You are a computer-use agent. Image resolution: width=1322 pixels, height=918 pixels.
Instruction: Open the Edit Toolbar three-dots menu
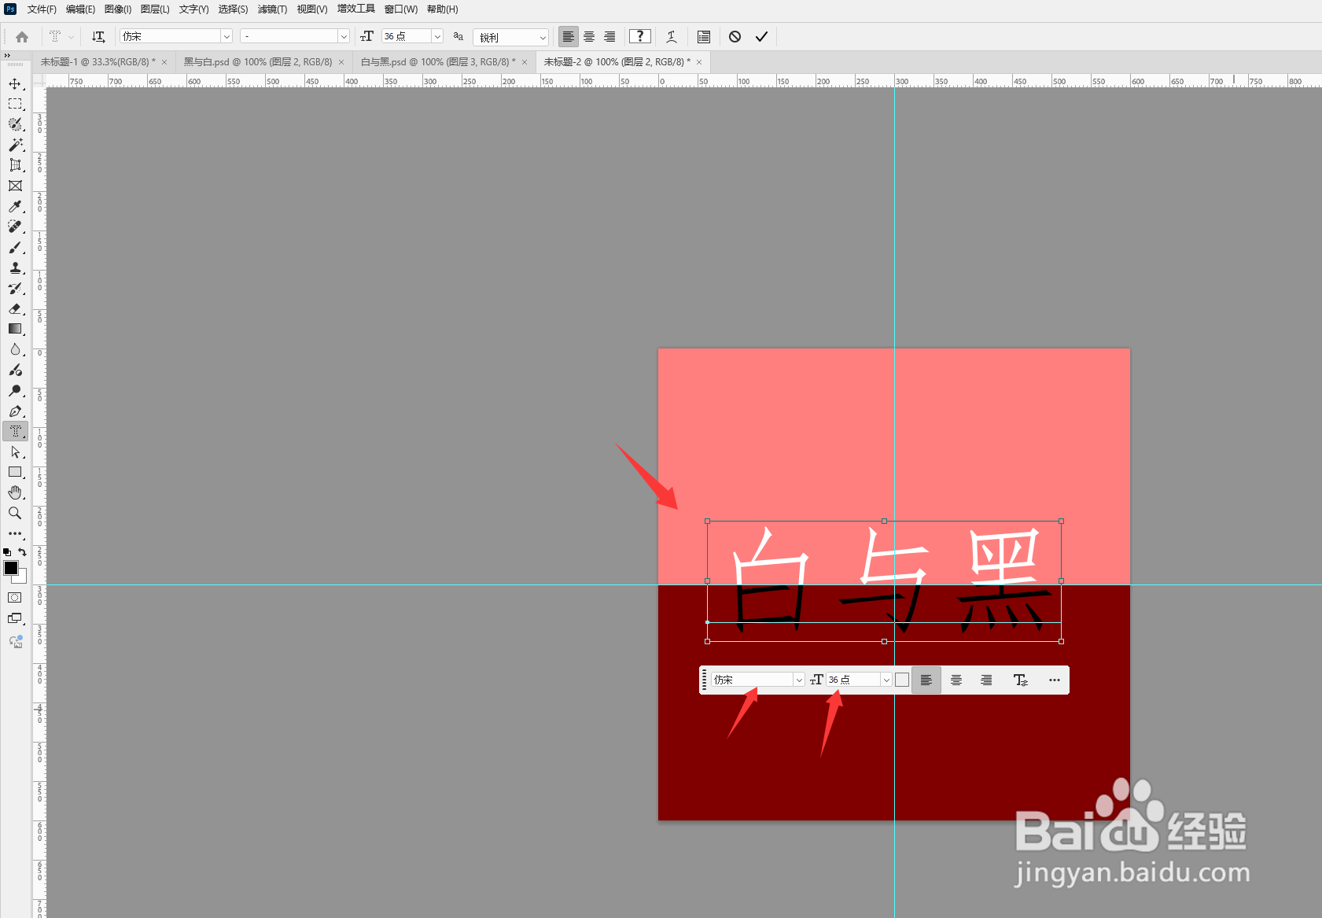(x=15, y=533)
